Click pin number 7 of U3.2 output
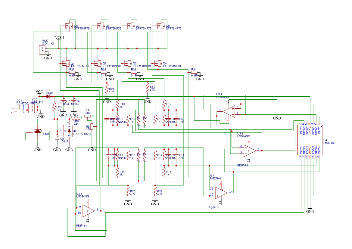Viewport: 352px width, 249px height. point(259,149)
